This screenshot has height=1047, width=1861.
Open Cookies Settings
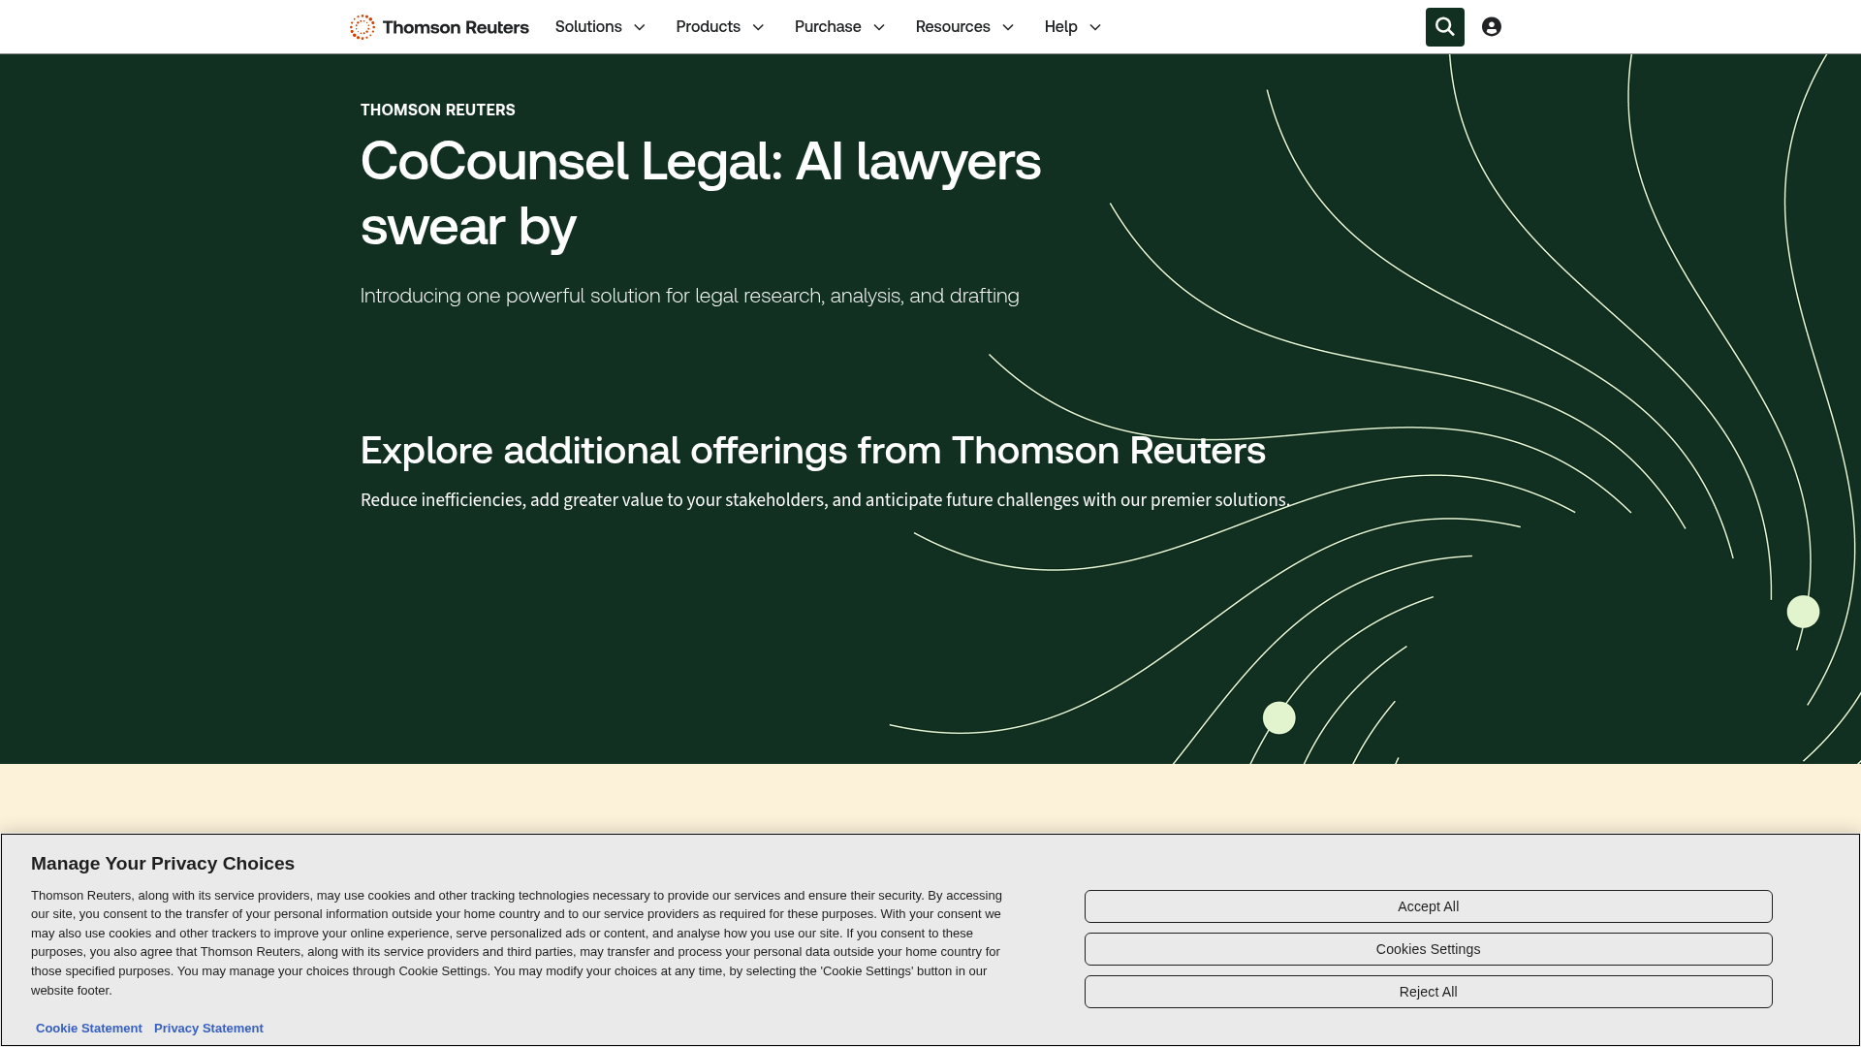tap(1428, 949)
